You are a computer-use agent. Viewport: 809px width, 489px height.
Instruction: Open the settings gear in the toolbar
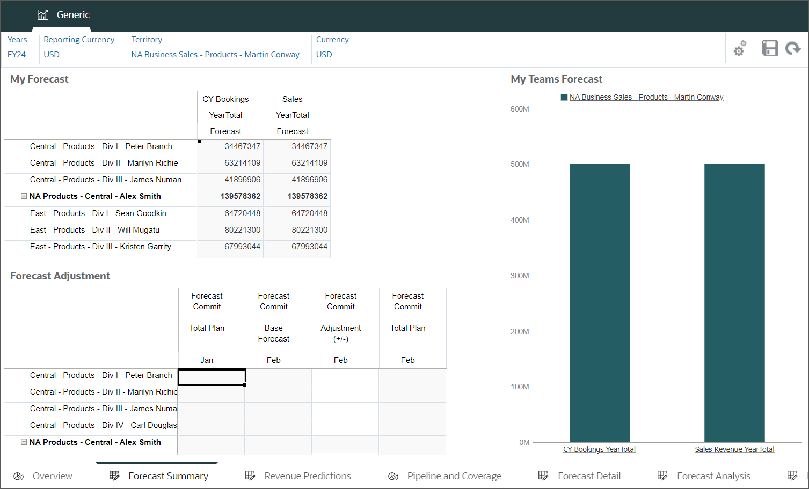(x=740, y=48)
